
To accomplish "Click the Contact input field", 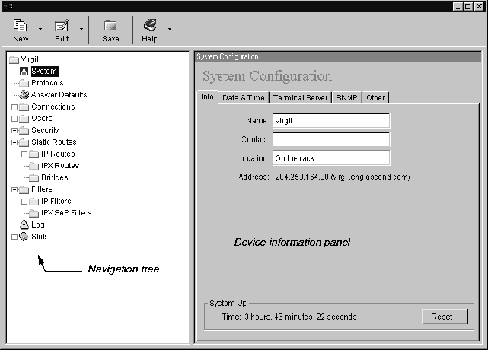I will (330, 139).
